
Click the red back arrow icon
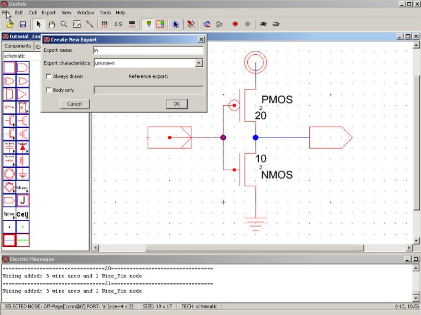tap(235, 24)
